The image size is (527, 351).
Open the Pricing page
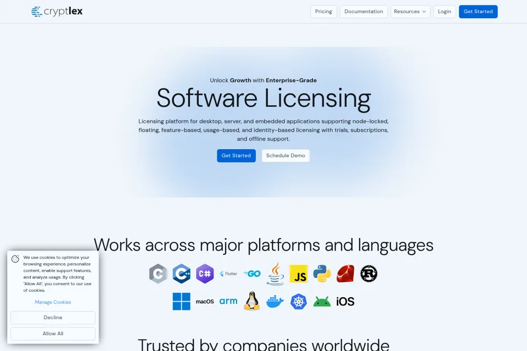coord(323,12)
